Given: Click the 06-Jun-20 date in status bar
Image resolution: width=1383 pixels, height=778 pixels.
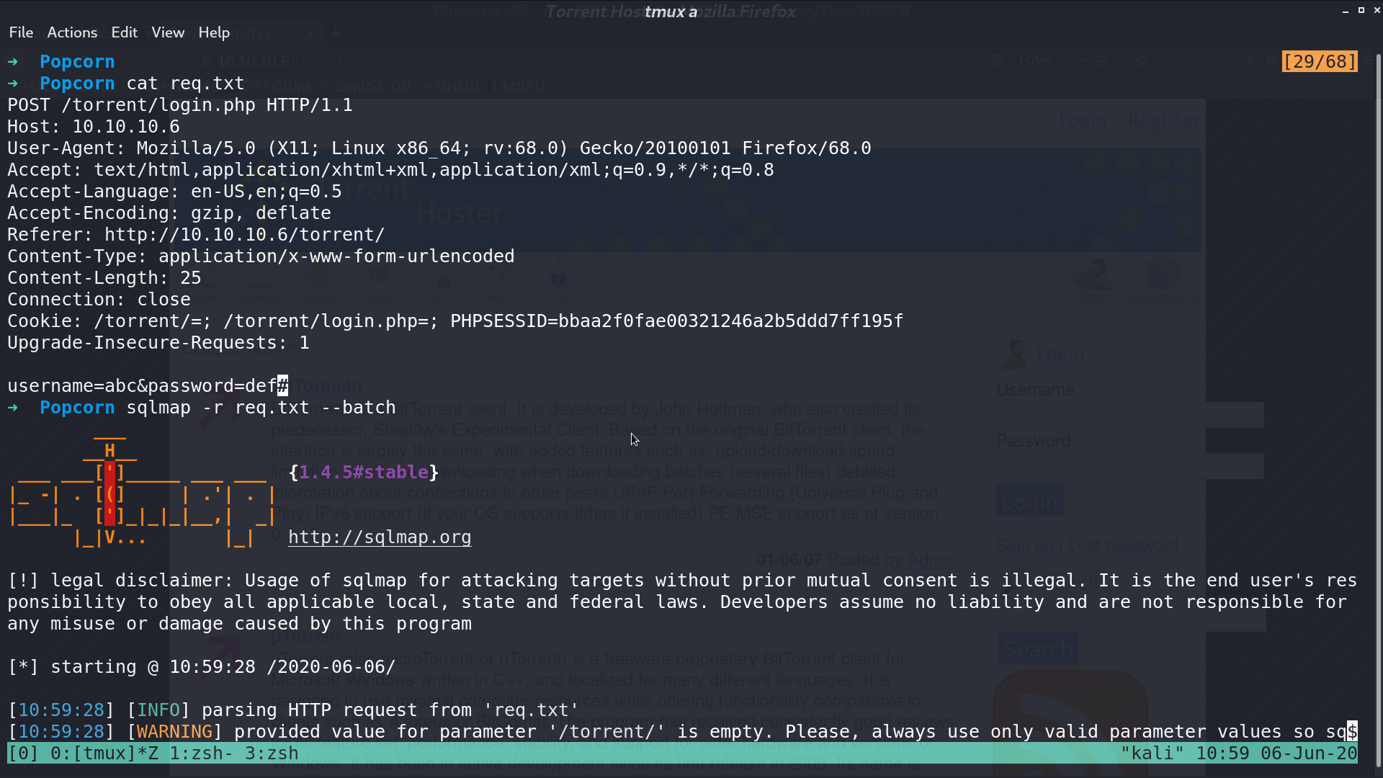Looking at the screenshot, I should pos(1309,754).
